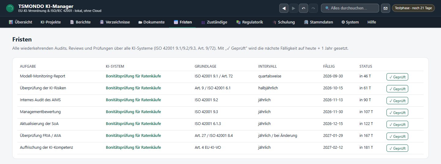This screenshot has width=441, height=164.
Task: Open Bonitätsprüfung link in the FRIA / AIIA row
Action: [x=133, y=135]
